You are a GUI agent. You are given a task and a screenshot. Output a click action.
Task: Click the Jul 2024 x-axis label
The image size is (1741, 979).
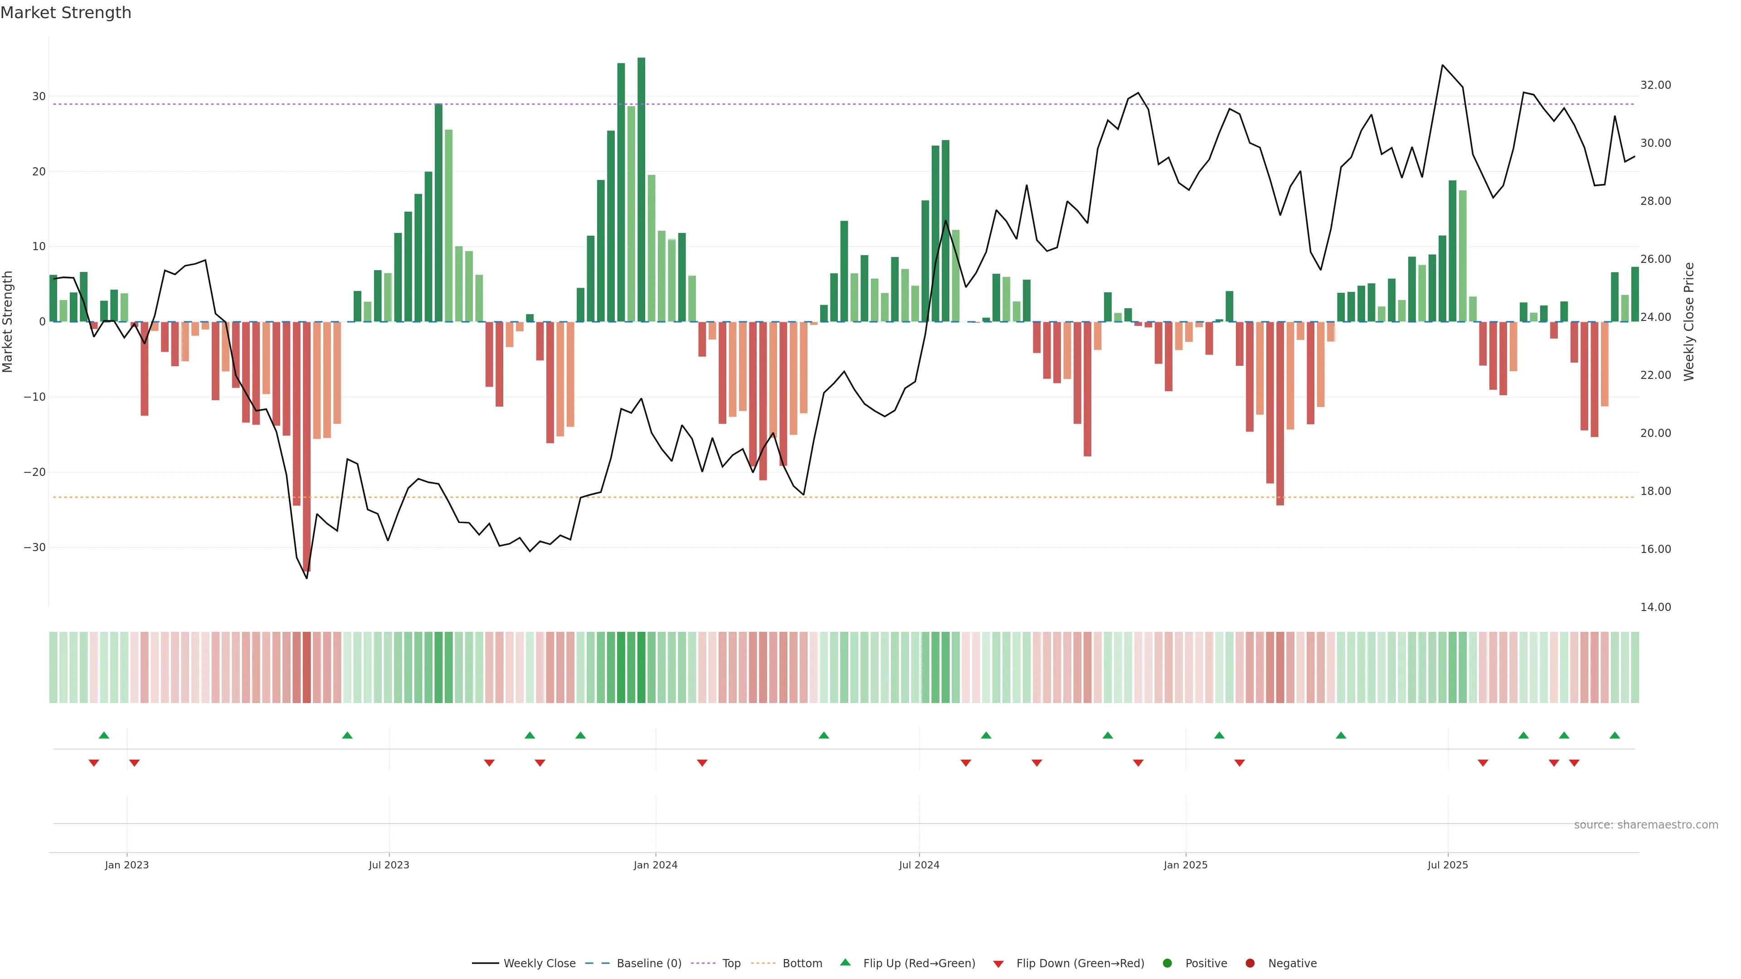[x=919, y=865]
